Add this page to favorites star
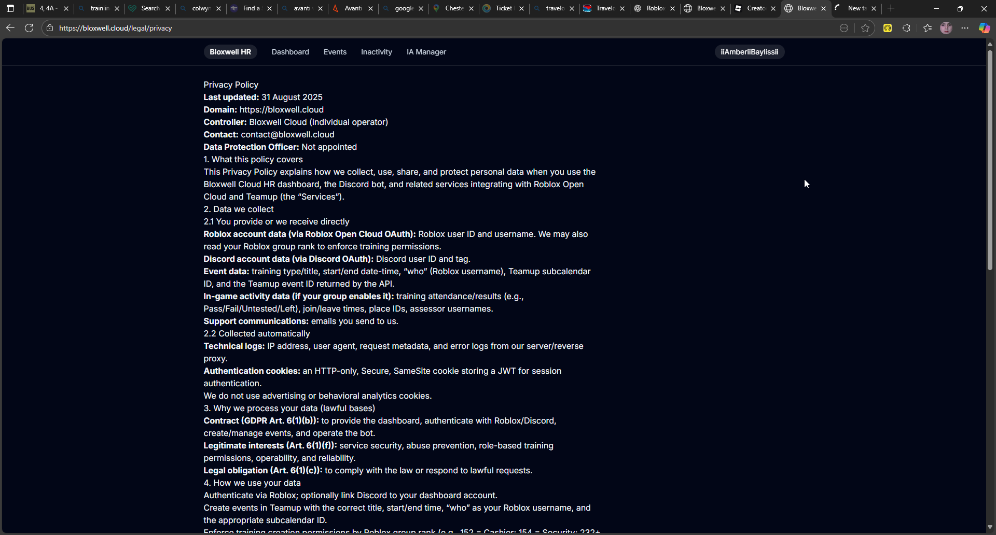Viewport: 996px width, 535px height. click(x=865, y=28)
